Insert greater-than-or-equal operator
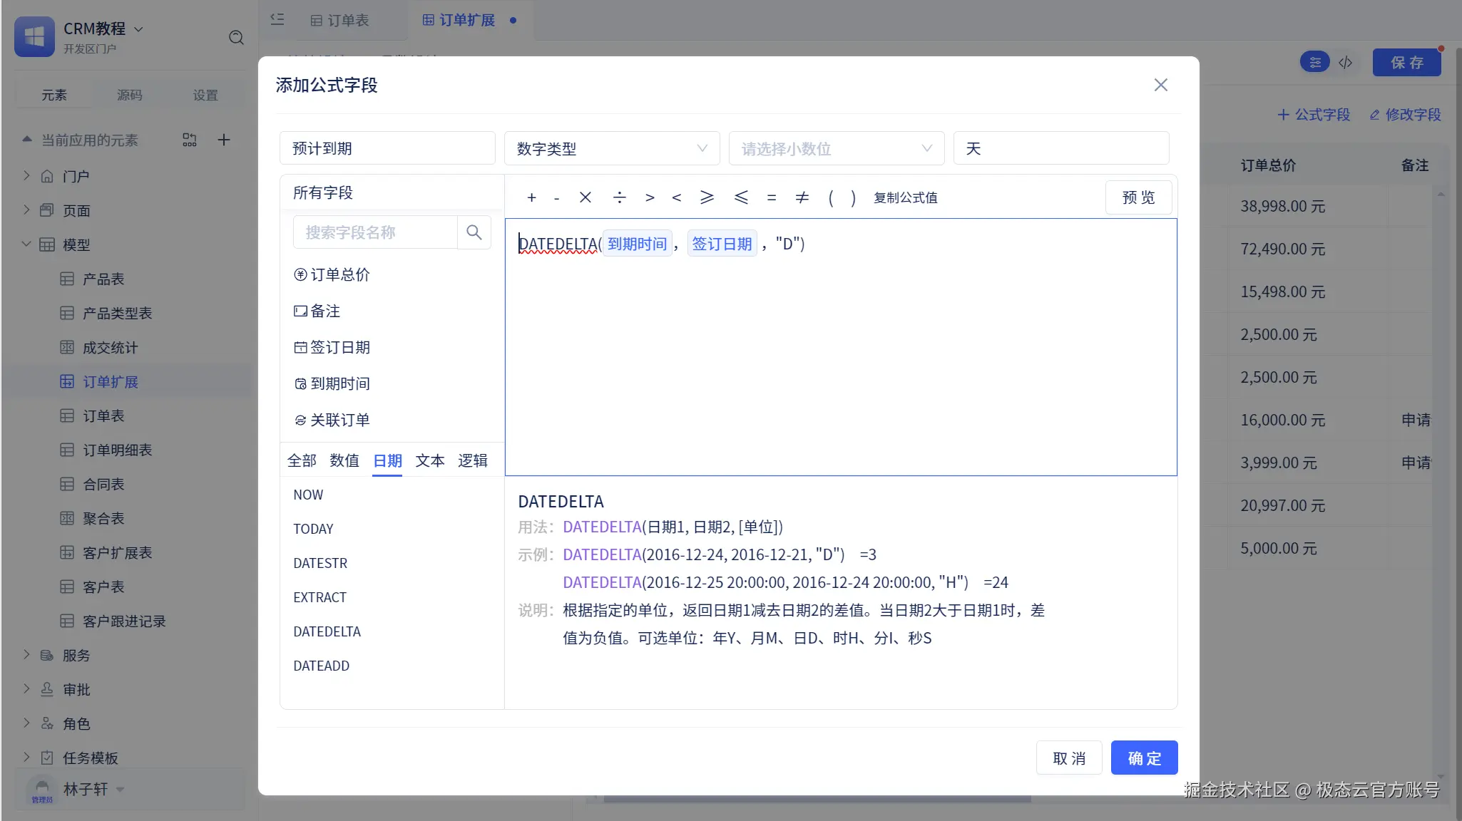The image size is (1462, 821). (x=707, y=197)
